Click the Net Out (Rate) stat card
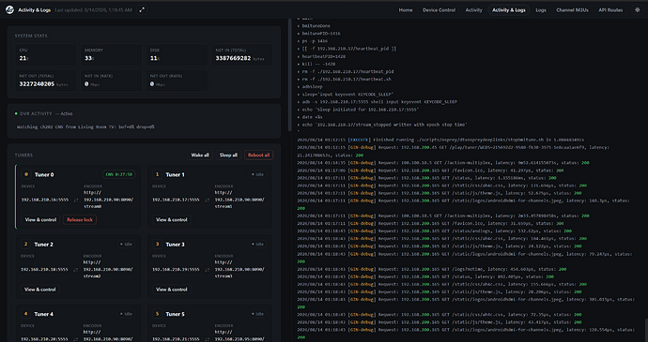648x342 pixels. pyautogui.click(x=177, y=81)
